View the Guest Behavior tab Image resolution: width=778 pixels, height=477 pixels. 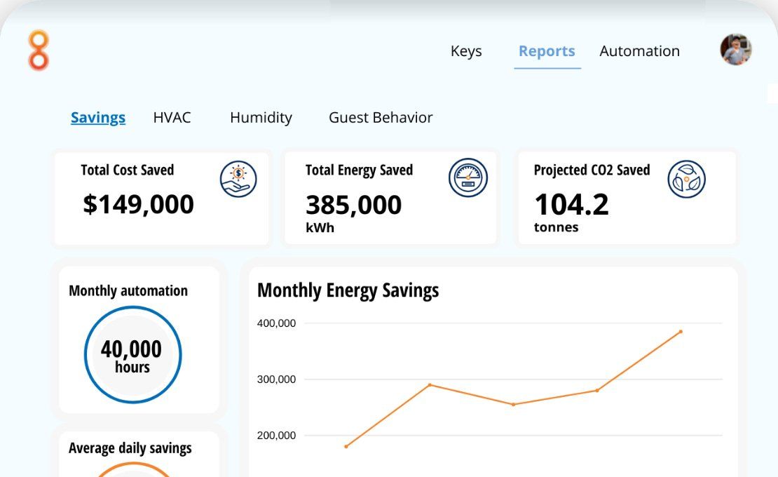tap(381, 118)
